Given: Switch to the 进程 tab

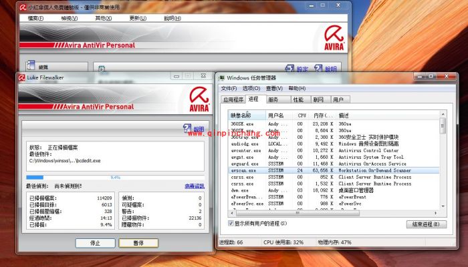Looking at the screenshot, I should 253,99.
